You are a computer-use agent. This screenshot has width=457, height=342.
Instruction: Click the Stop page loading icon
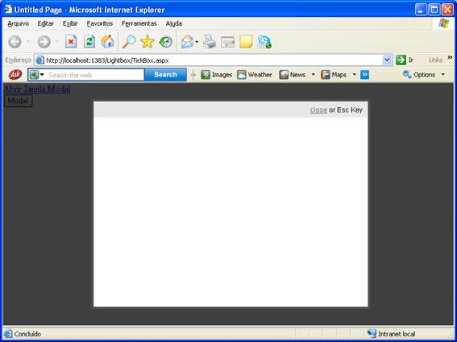click(x=71, y=42)
